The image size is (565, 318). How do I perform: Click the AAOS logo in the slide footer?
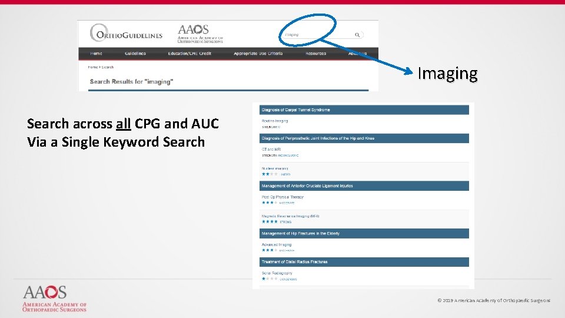pos(54,299)
